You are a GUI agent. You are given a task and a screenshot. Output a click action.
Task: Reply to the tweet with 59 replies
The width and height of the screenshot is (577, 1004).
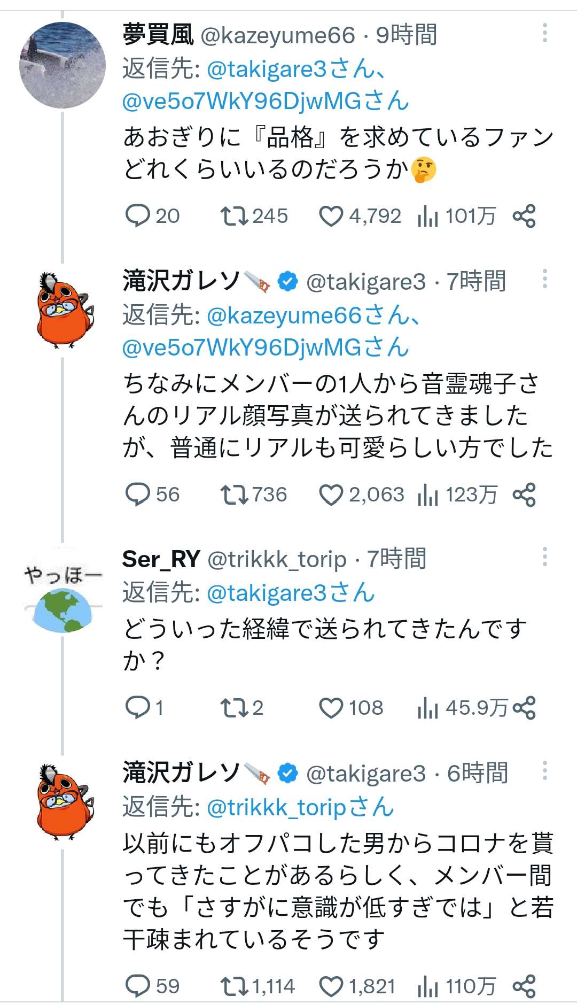137,986
